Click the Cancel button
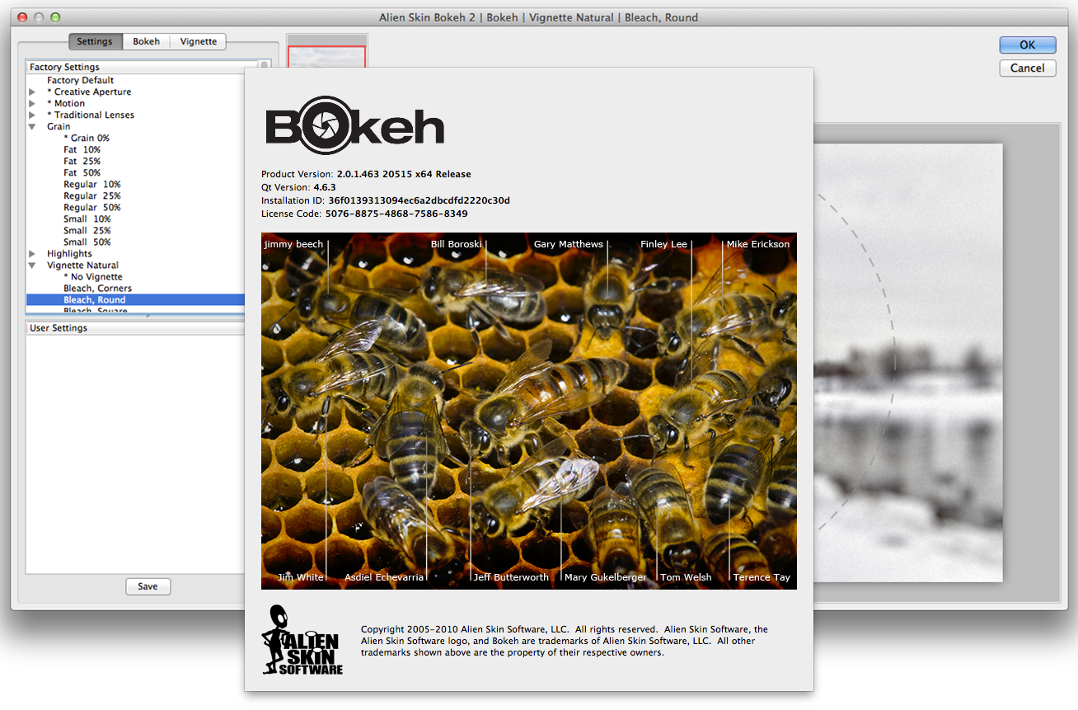 1027,68
